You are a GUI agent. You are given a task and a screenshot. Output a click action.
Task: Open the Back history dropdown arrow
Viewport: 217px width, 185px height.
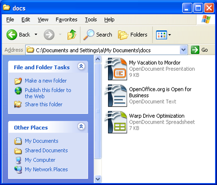tap(36, 35)
